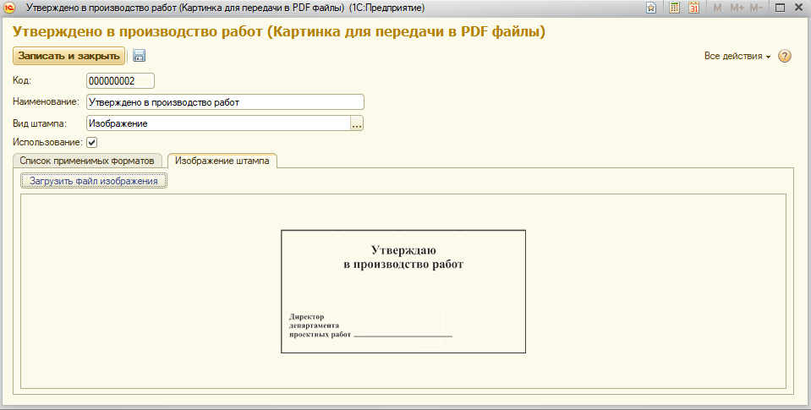Click the floppy disk save icon
811x410 pixels.
click(139, 56)
